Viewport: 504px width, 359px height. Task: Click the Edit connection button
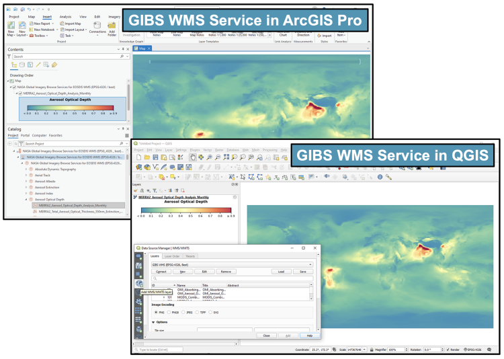[x=204, y=272]
